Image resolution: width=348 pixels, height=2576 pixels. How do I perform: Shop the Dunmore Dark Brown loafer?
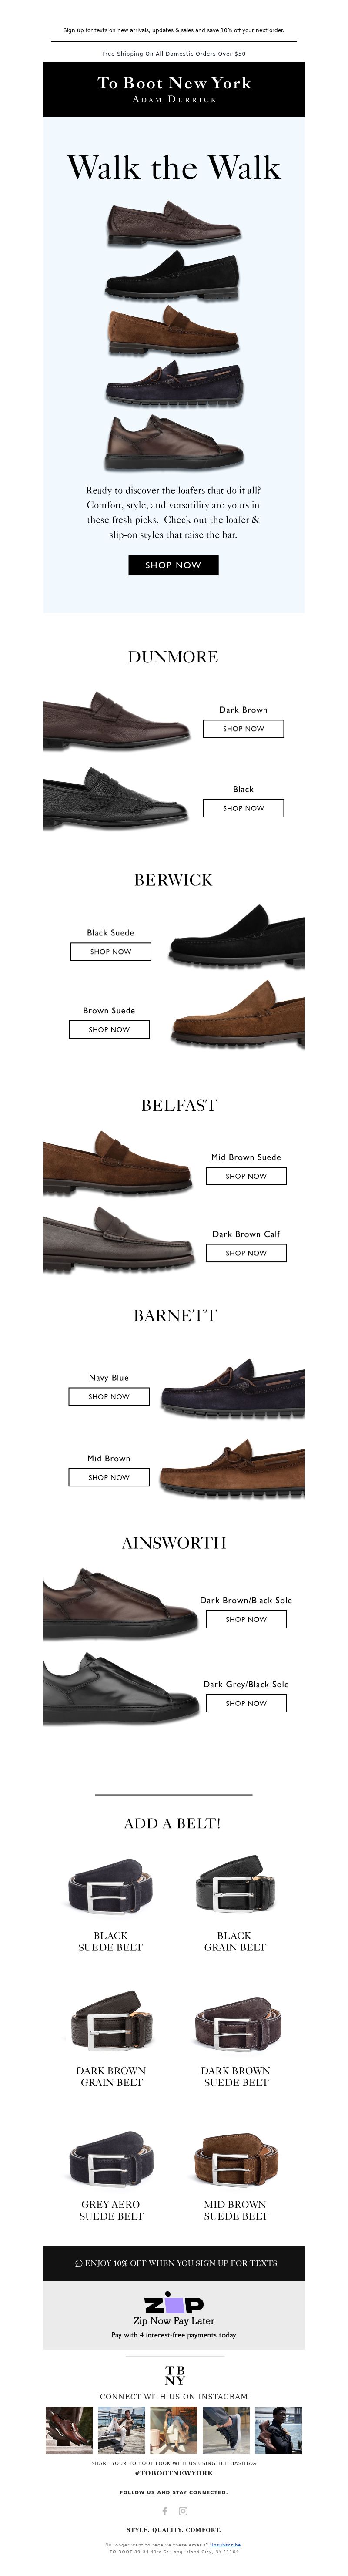tap(244, 729)
